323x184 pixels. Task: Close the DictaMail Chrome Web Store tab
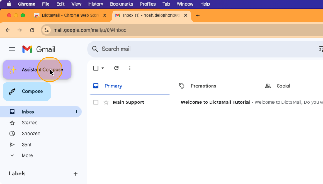pyautogui.click(x=105, y=15)
